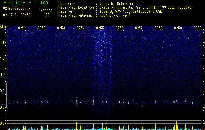The width and height of the screenshot is (205, 130).
Task: Click the 1.1 kHz axis label
Action: click(3, 42)
